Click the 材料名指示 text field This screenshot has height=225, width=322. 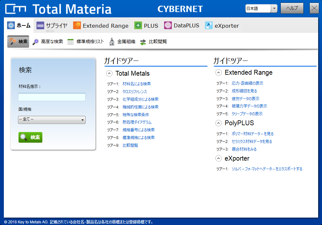(52, 97)
